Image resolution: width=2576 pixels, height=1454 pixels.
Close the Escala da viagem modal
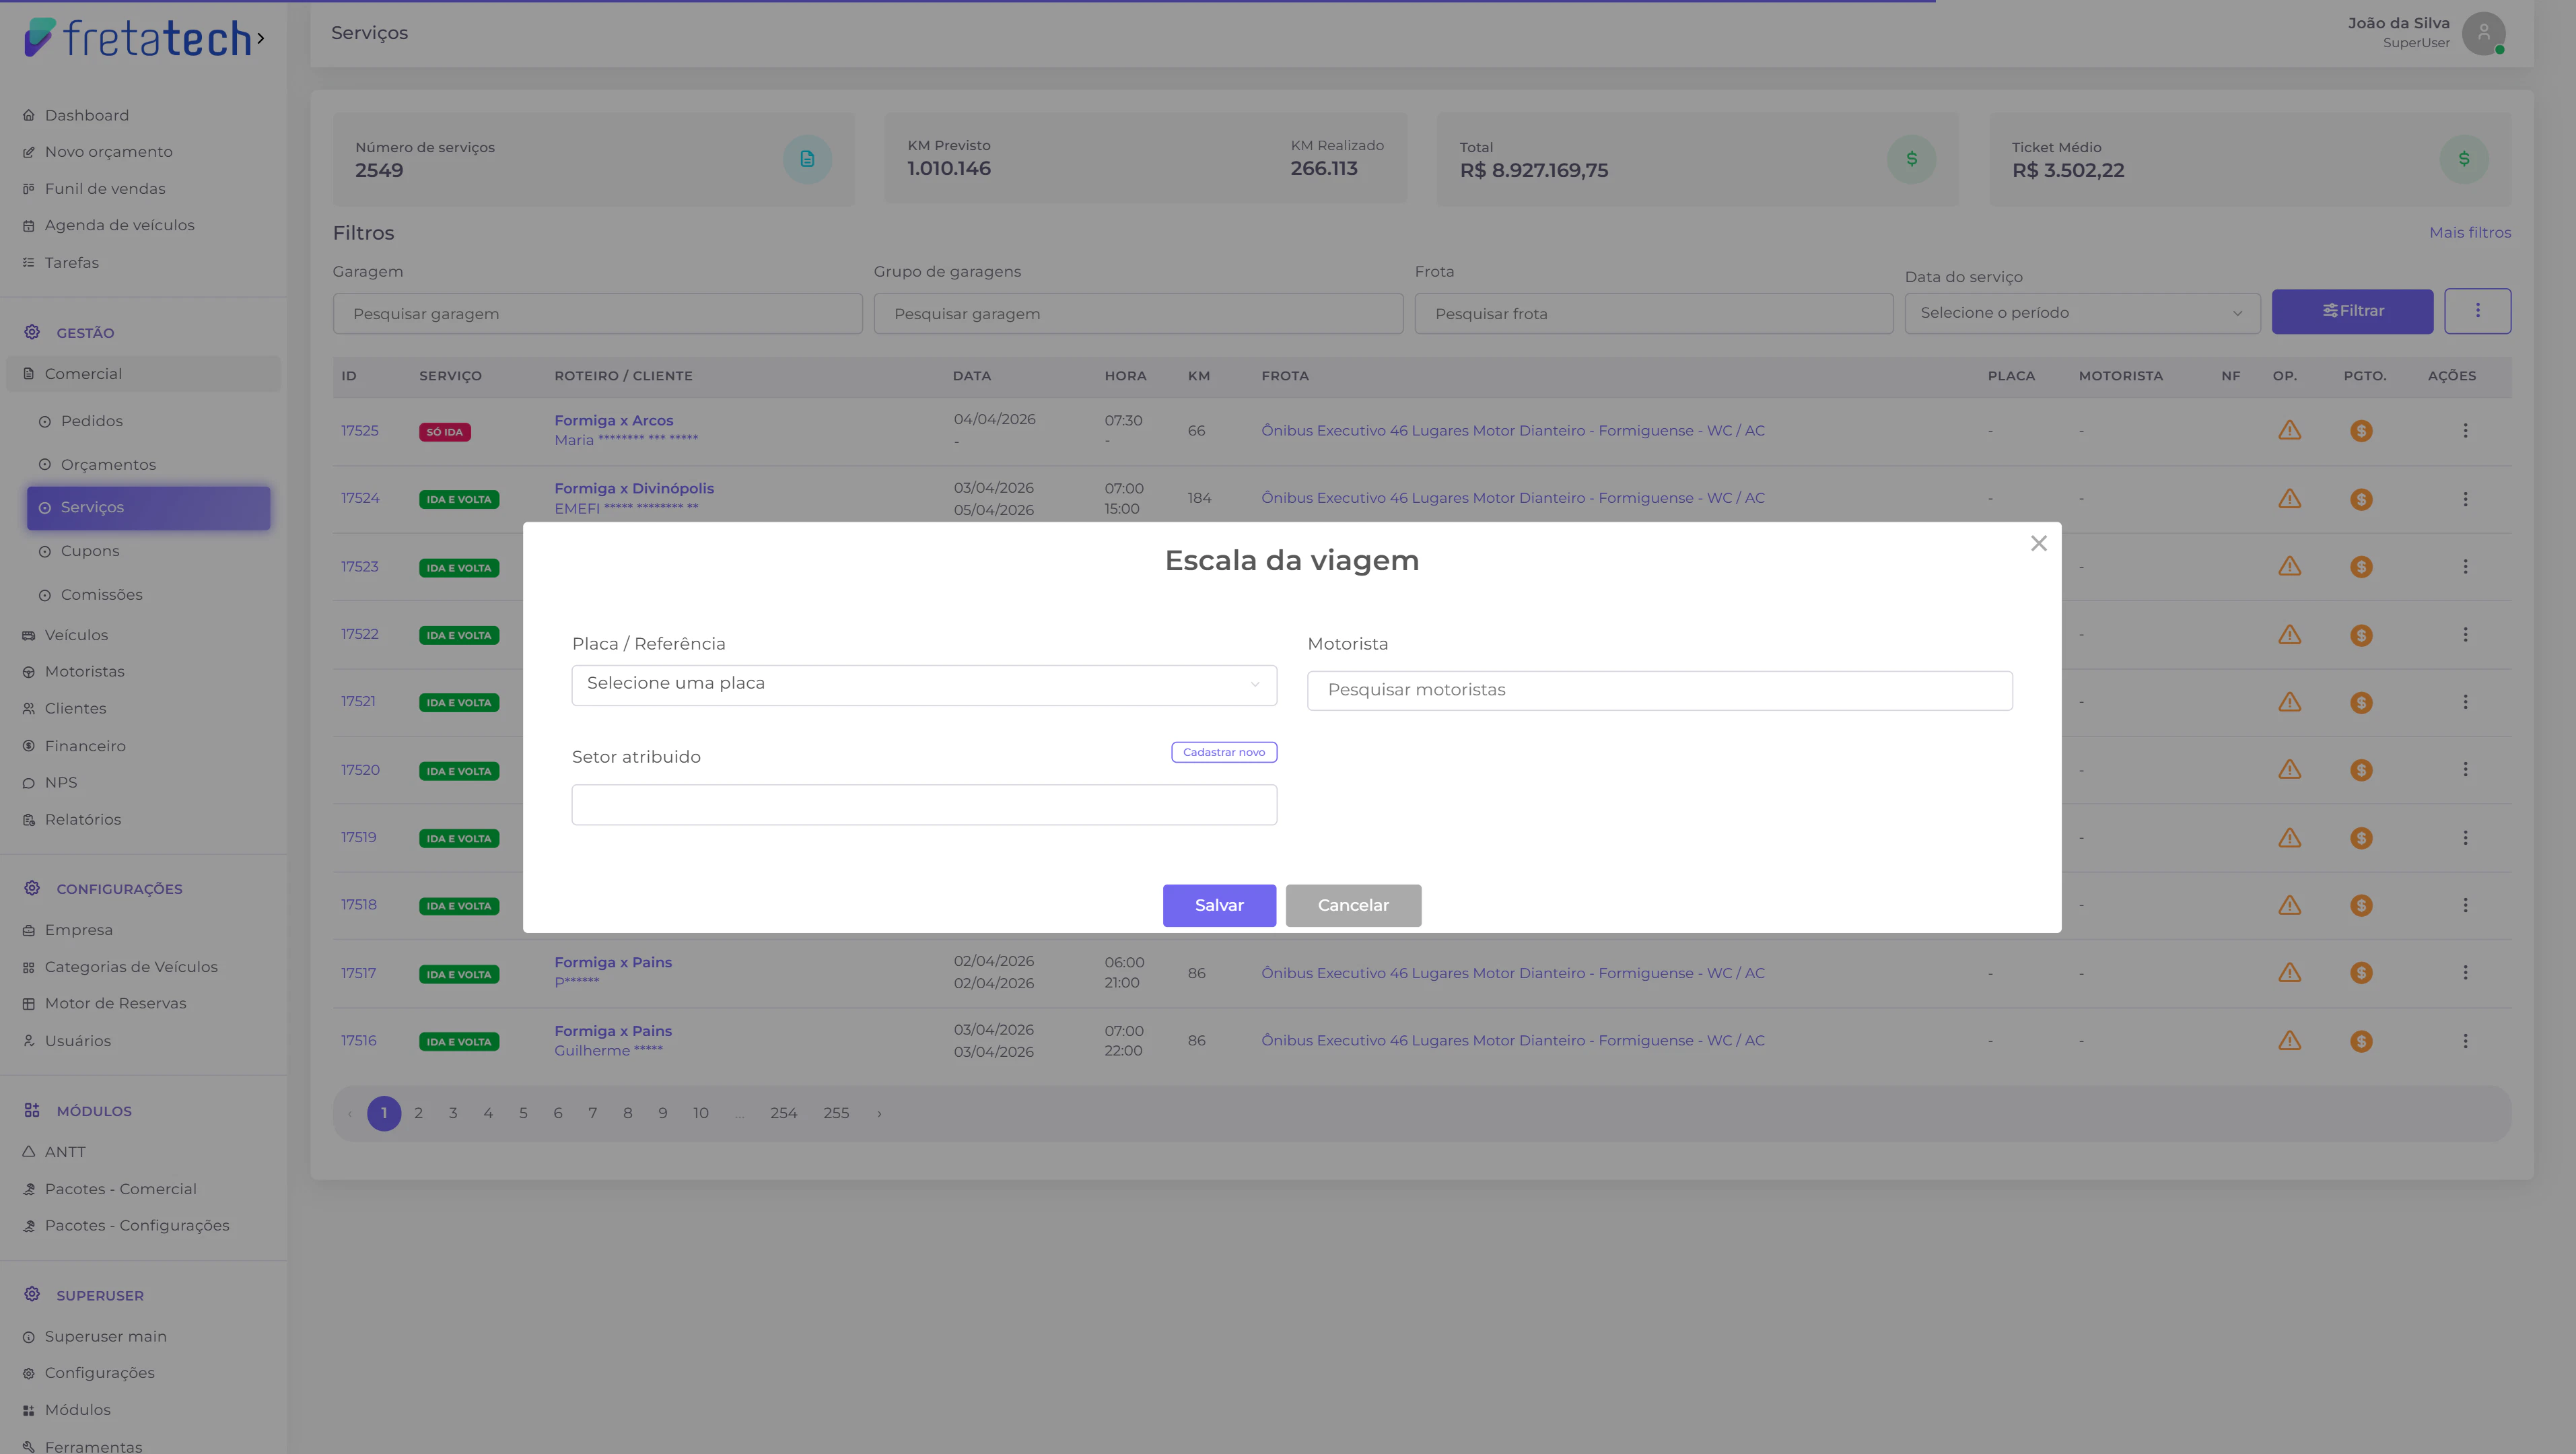click(x=2039, y=543)
